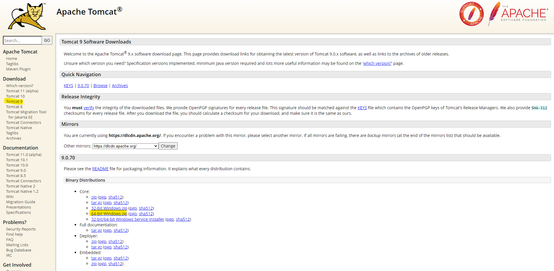Open Specifications sidebar link

(x=18, y=213)
